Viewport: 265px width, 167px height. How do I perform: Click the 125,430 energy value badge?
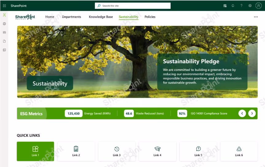pyautogui.click(x=73, y=113)
